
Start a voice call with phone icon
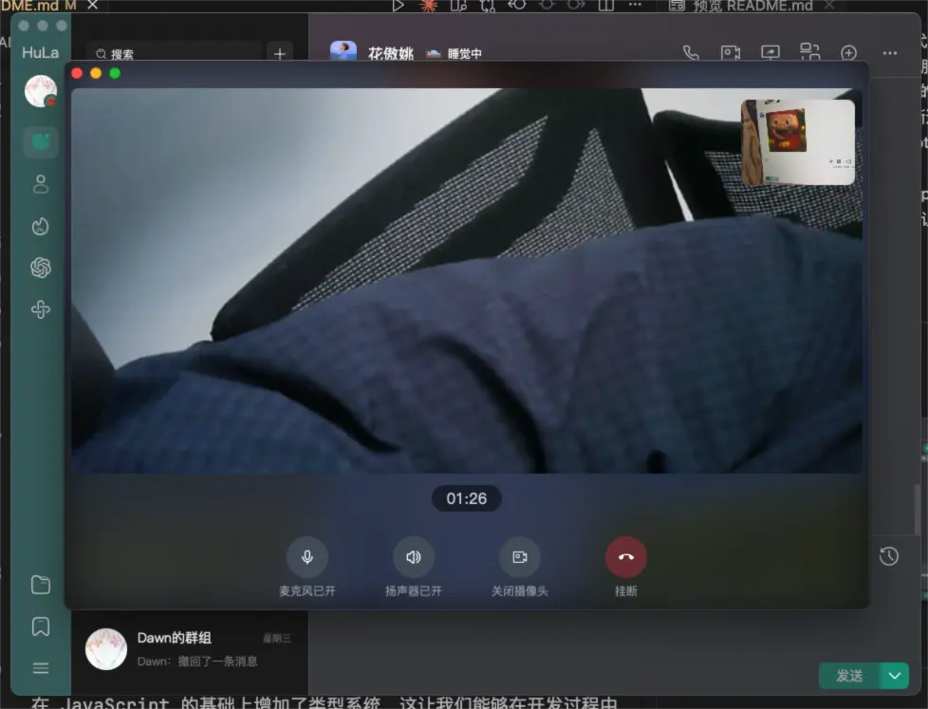[x=691, y=53]
